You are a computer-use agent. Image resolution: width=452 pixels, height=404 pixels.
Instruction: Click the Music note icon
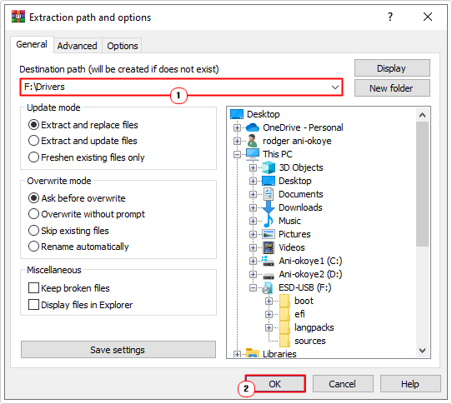(269, 221)
